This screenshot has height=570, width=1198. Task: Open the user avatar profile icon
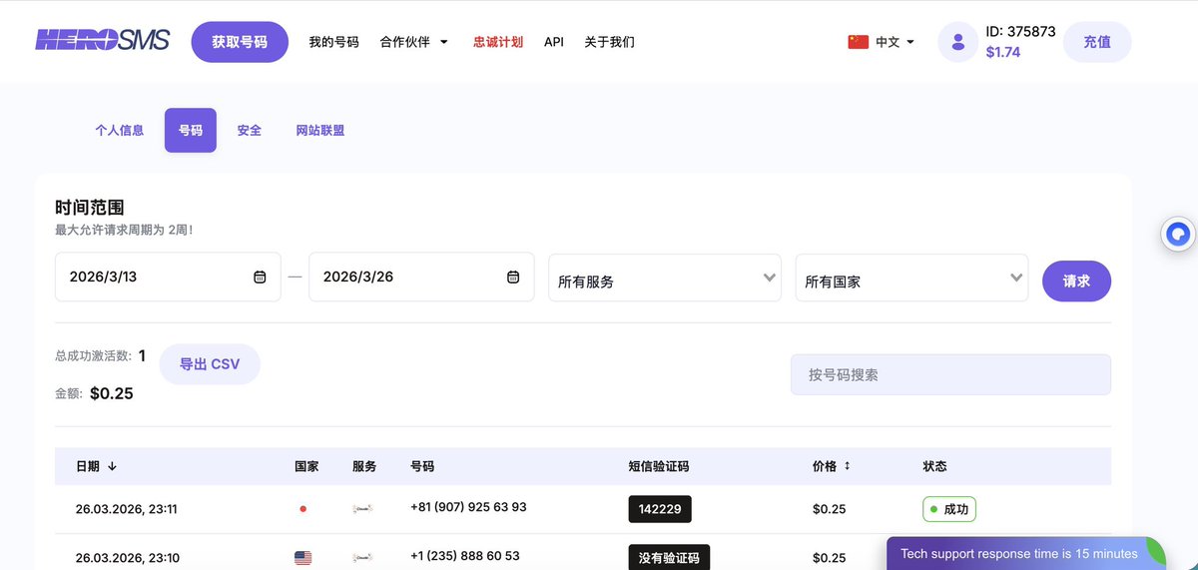pyautogui.click(x=958, y=42)
